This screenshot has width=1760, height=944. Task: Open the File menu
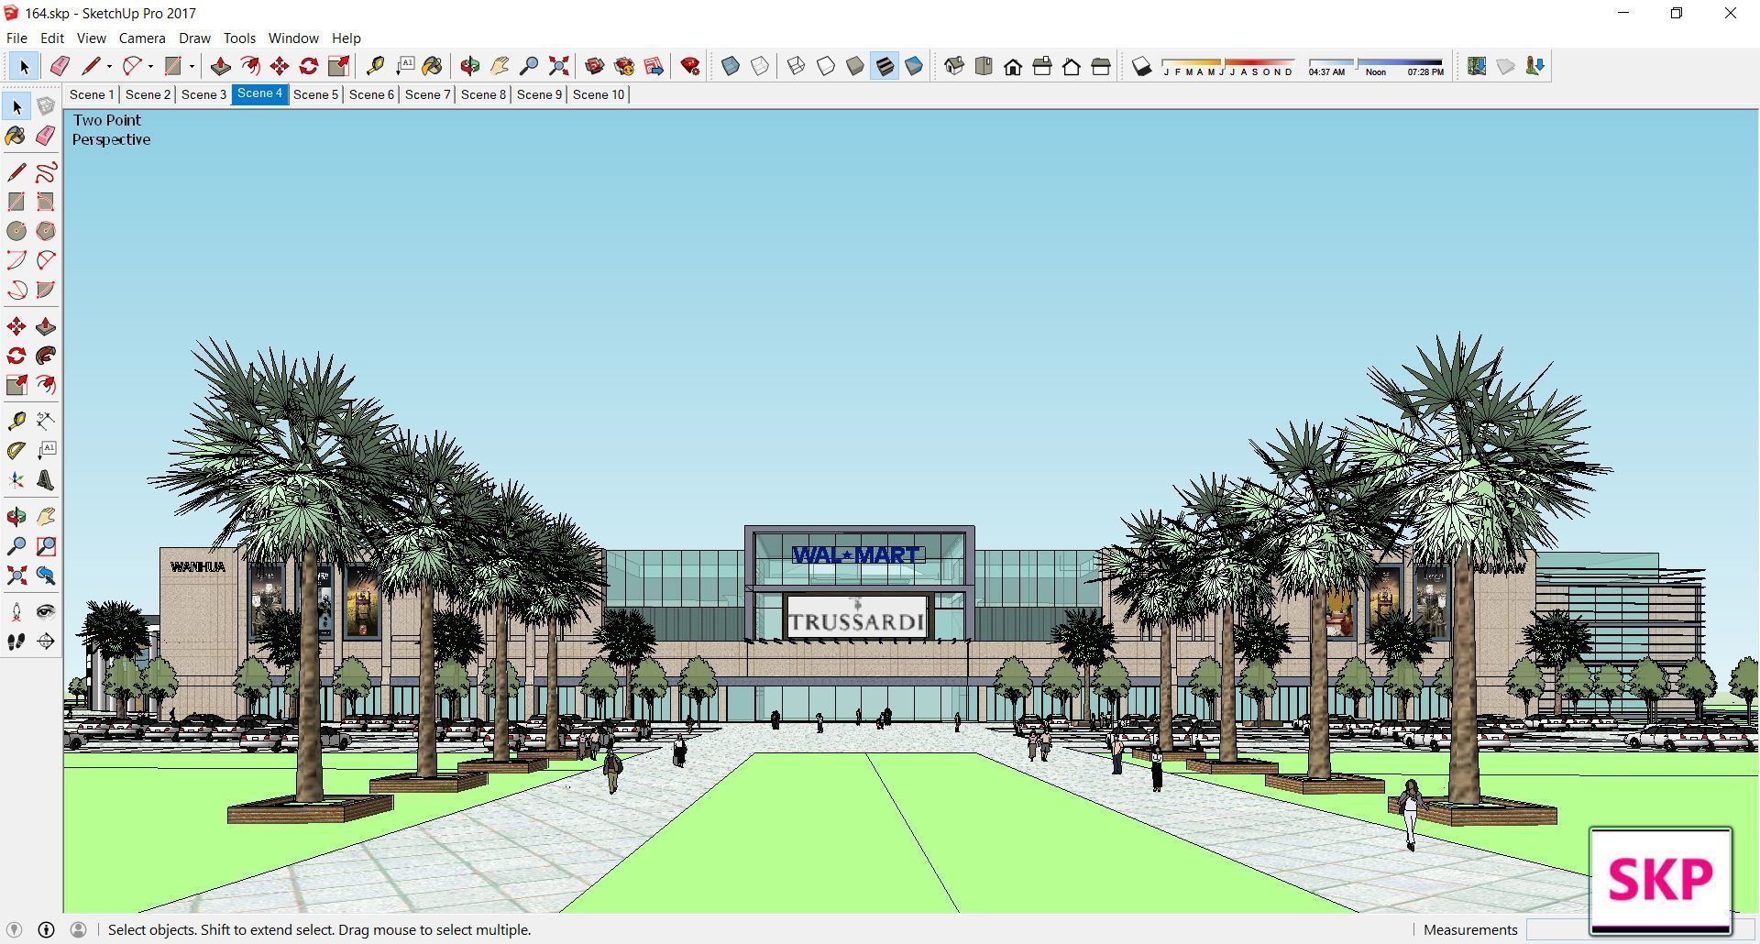[x=16, y=38]
